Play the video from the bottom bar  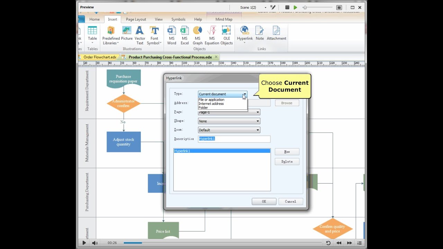point(84,243)
